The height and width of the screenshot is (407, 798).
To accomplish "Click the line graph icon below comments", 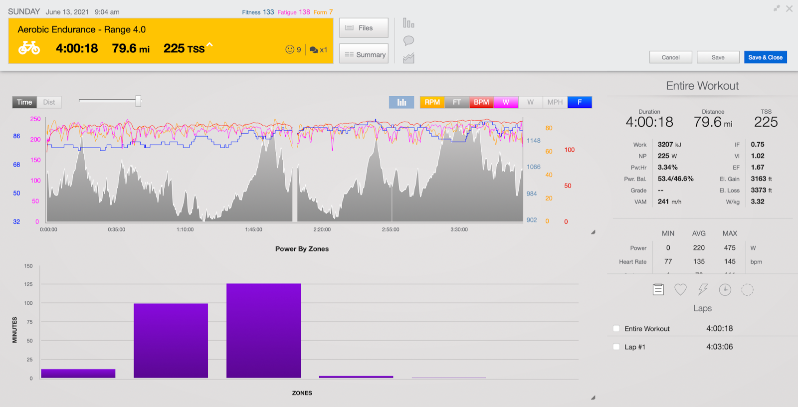I will [x=408, y=58].
